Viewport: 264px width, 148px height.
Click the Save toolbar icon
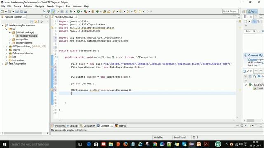point(17,12)
